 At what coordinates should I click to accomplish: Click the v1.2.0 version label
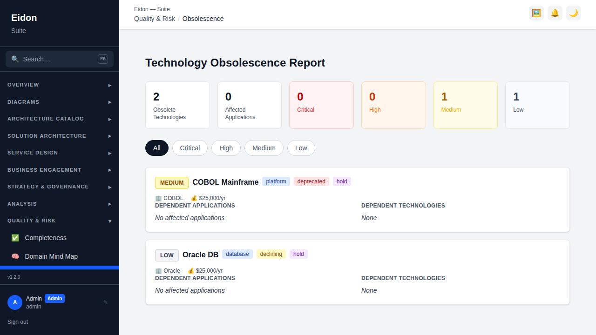[14, 277]
